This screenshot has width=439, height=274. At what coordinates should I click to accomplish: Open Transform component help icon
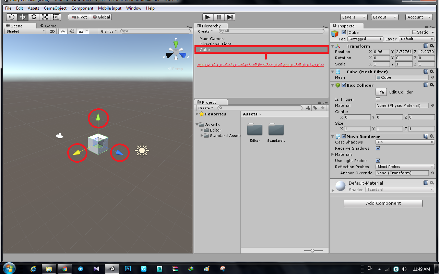426,46
